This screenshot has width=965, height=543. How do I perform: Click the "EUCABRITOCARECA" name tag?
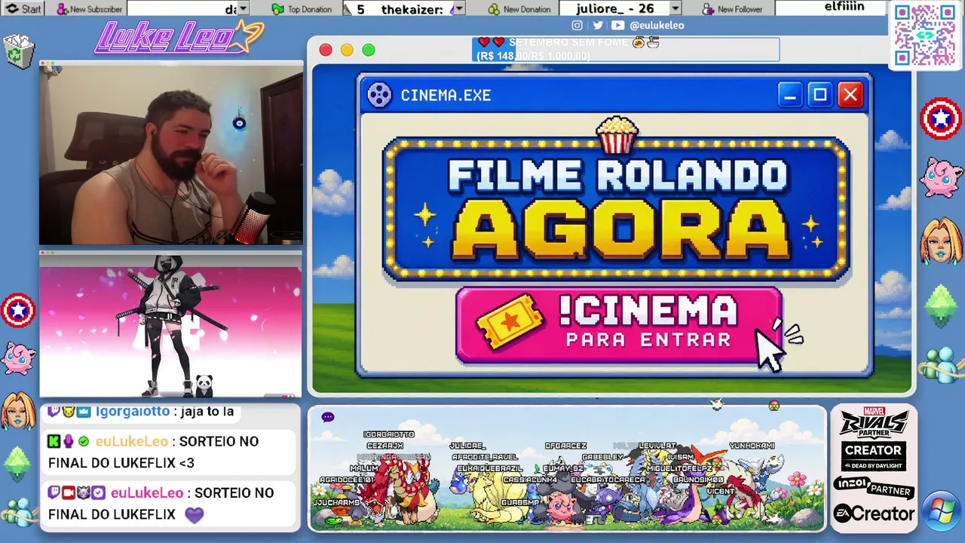coord(608,480)
